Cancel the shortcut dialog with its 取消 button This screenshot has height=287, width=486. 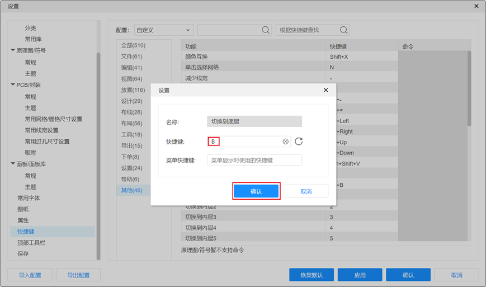click(306, 191)
